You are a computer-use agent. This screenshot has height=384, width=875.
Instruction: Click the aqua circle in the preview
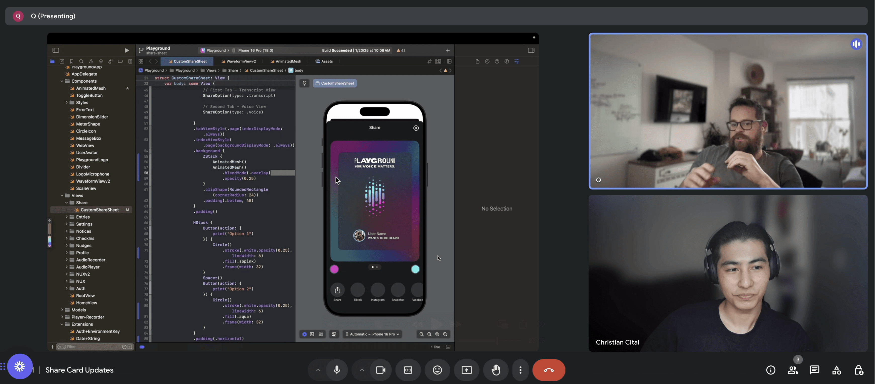(x=415, y=269)
